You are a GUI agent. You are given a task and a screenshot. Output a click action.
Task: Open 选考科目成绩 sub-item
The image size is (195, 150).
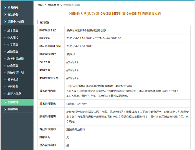(x=16, y=59)
